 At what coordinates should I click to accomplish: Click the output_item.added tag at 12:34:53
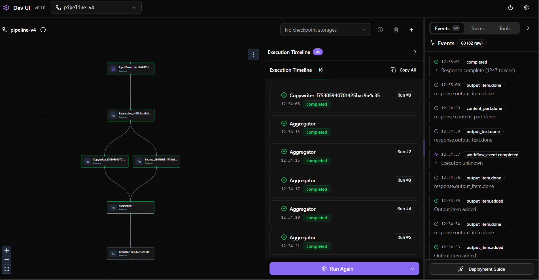[485, 247]
